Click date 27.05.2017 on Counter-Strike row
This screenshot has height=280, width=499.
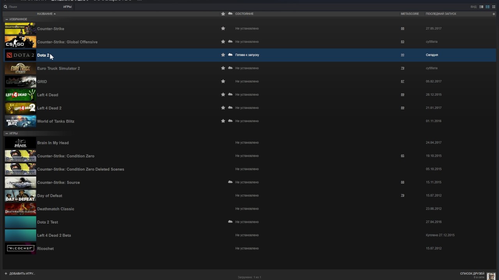click(x=434, y=28)
